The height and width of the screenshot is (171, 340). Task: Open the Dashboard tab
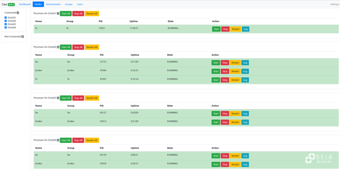(x=25, y=4)
